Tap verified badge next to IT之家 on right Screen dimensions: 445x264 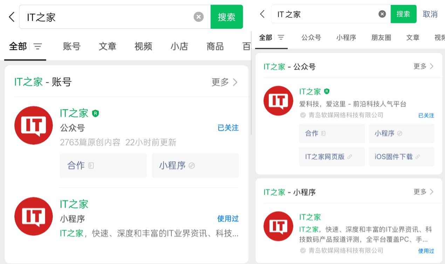click(x=327, y=92)
